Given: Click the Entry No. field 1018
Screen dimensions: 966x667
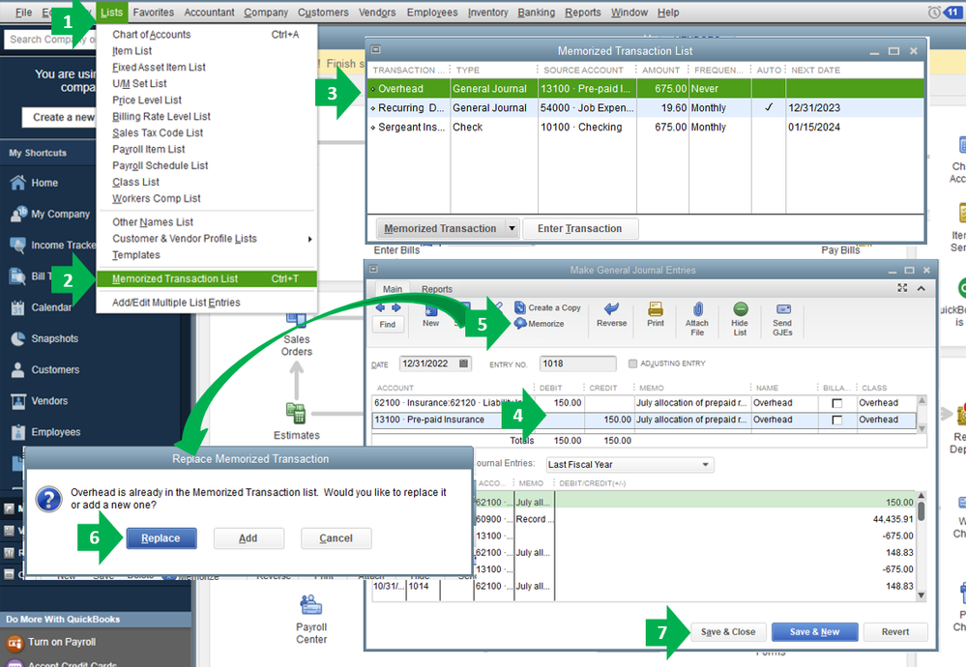Looking at the screenshot, I should (577, 363).
